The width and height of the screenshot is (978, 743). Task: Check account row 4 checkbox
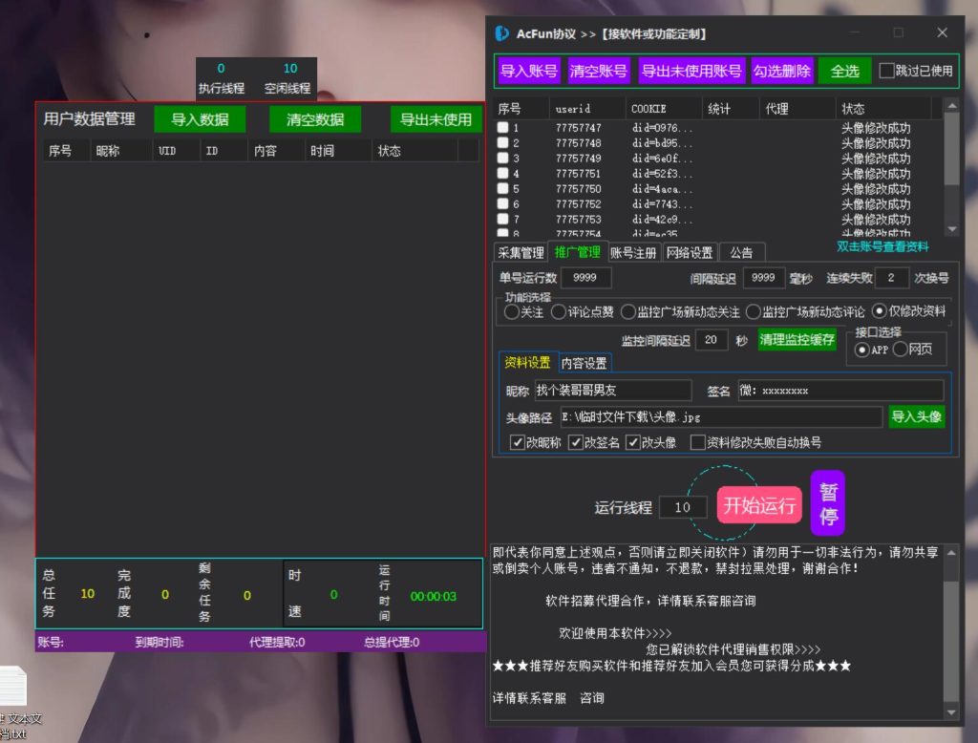pos(502,173)
